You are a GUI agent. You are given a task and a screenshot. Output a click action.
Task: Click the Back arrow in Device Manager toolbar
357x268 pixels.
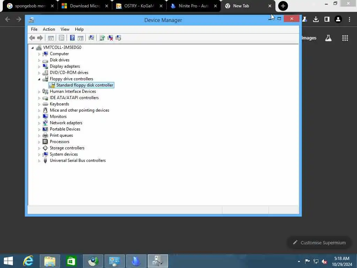click(32, 38)
